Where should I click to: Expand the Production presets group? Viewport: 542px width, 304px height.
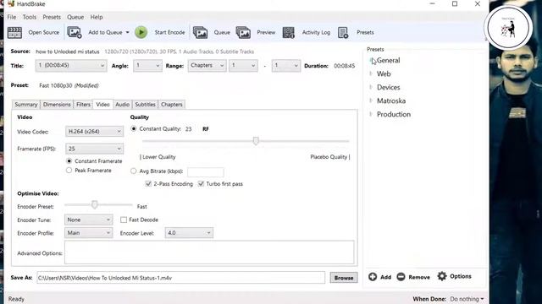(371, 114)
